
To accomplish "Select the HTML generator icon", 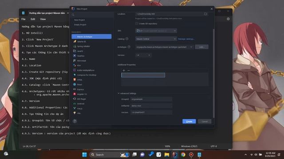I will (x=75, y=79).
